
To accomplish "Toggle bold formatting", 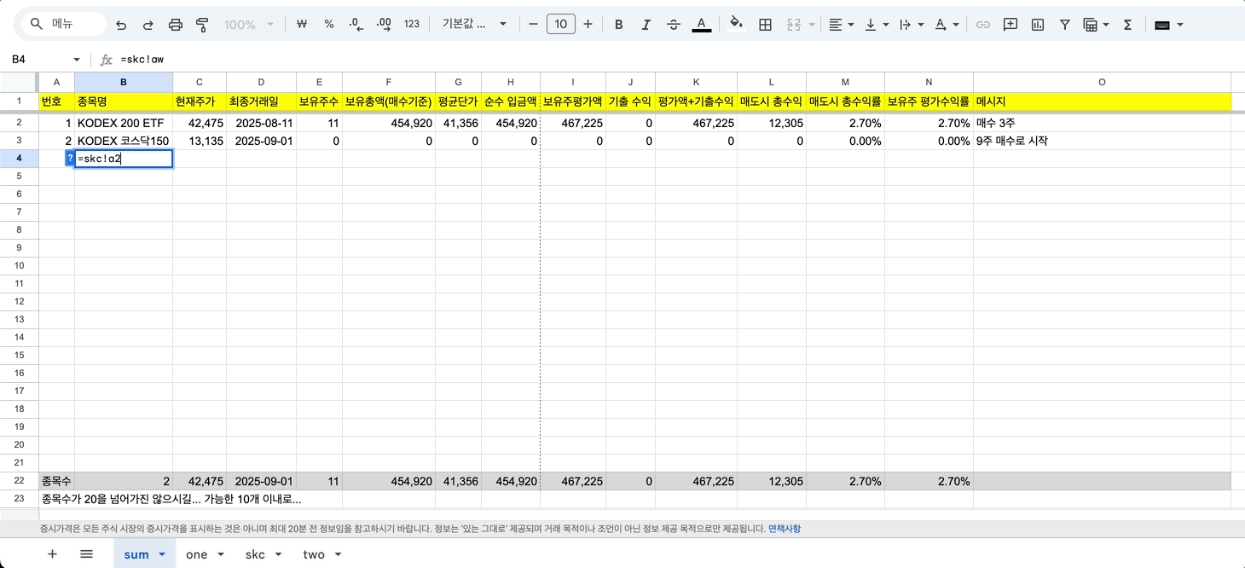I will 619,25.
